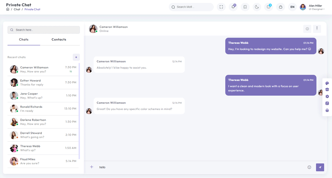Expand the Alen Miller profile menu

pos(312,7)
